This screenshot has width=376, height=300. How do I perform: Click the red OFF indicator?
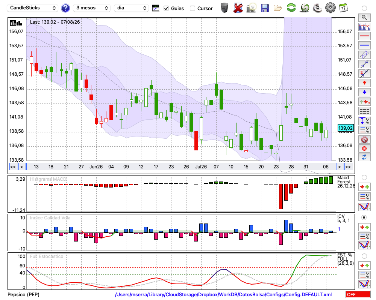tap(358, 294)
